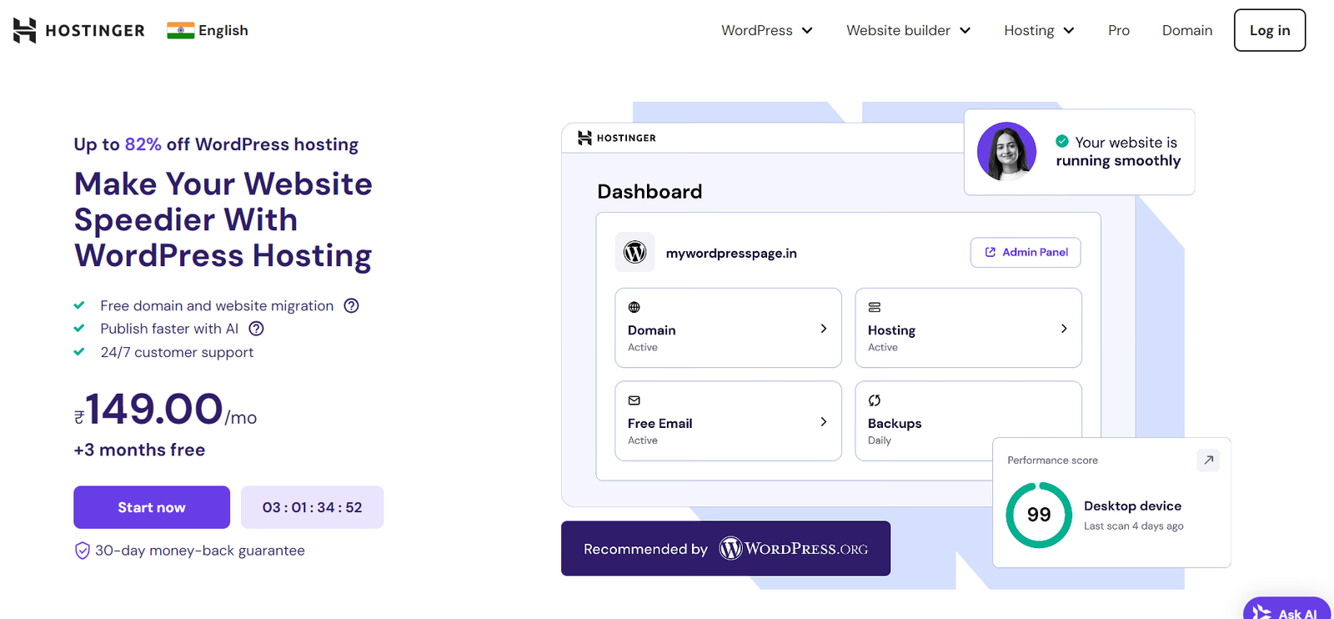
Task: Expand the Hosting menu chevron
Action: click(x=1069, y=31)
